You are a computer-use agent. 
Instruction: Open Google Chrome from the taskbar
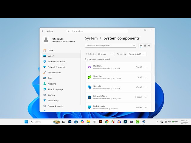107,122
